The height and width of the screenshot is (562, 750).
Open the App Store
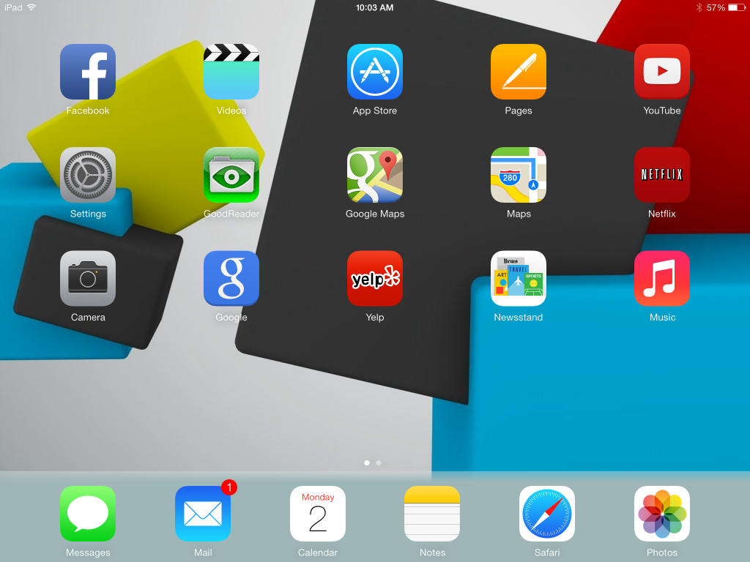click(x=375, y=72)
